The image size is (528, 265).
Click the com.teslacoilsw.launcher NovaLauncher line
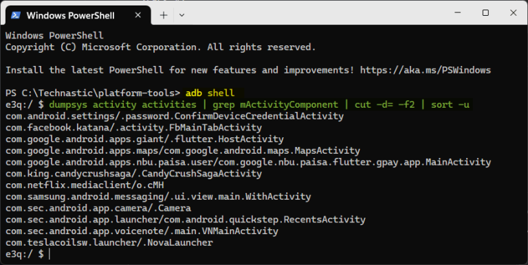coord(109,242)
